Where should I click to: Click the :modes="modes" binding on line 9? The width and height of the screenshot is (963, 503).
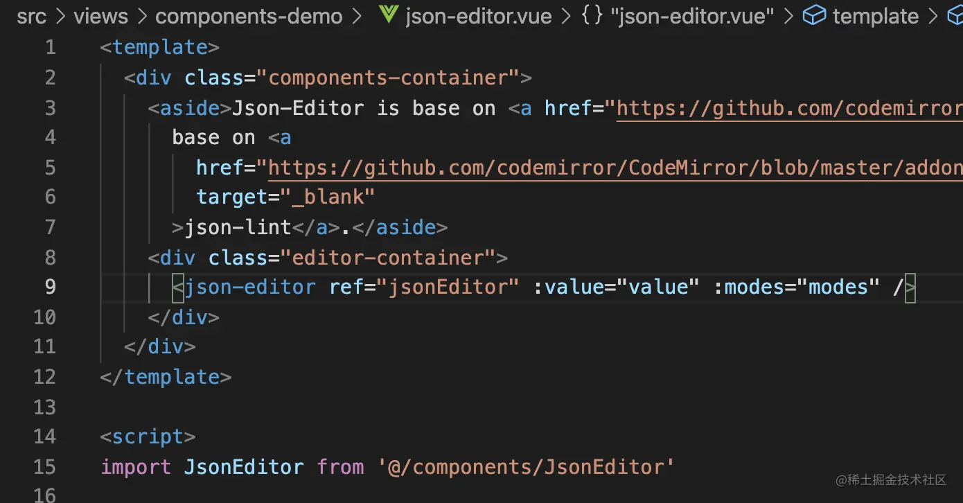tap(796, 287)
